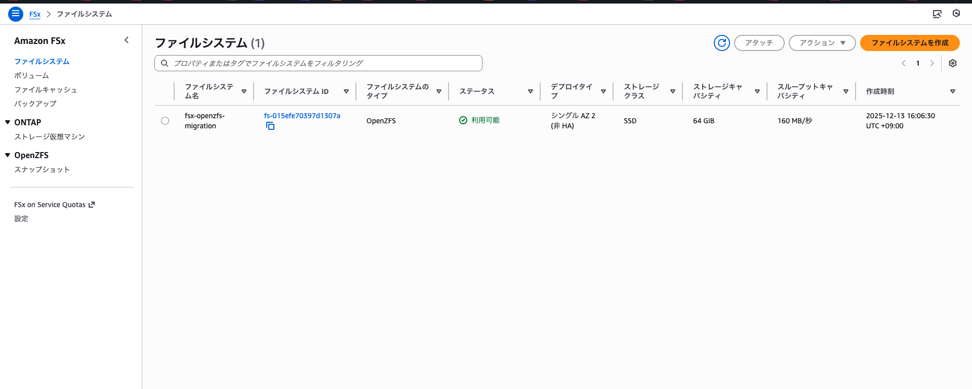Open ファイルキャッシュ in sidebar
The height and width of the screenshot is (389, 972).
(46, 89)
